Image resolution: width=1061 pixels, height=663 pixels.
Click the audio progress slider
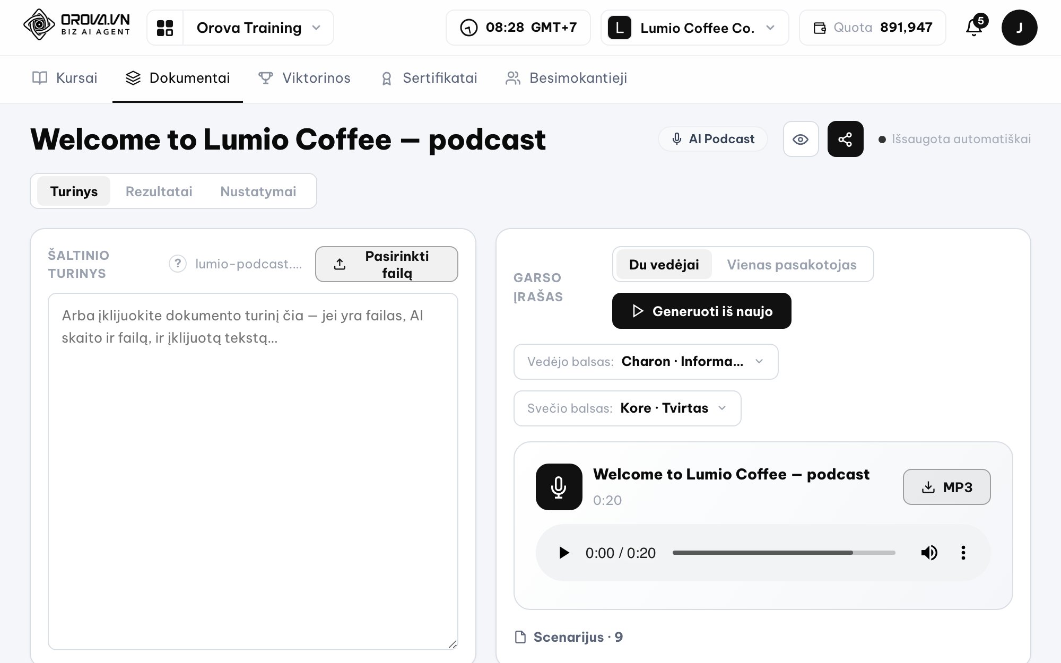point(784,553)
